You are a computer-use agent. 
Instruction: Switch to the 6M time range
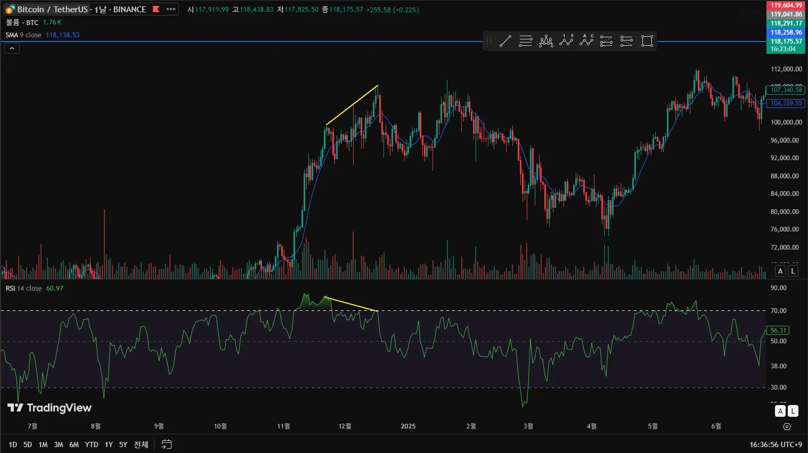click(x=74, y=444)
